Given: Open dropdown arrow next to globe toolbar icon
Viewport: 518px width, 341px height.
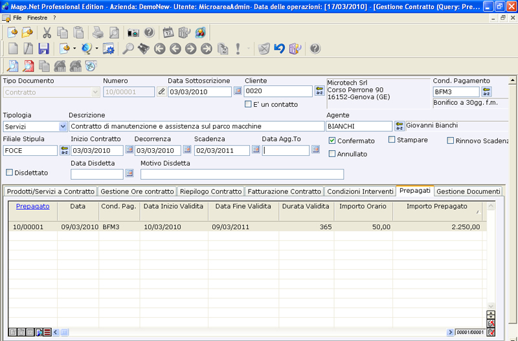Looking at the screenshot, I should (96, 49).
